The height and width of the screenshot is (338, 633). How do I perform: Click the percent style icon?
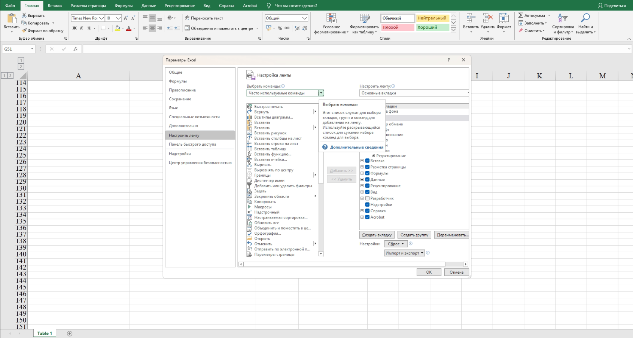click(x=280, y=28)
